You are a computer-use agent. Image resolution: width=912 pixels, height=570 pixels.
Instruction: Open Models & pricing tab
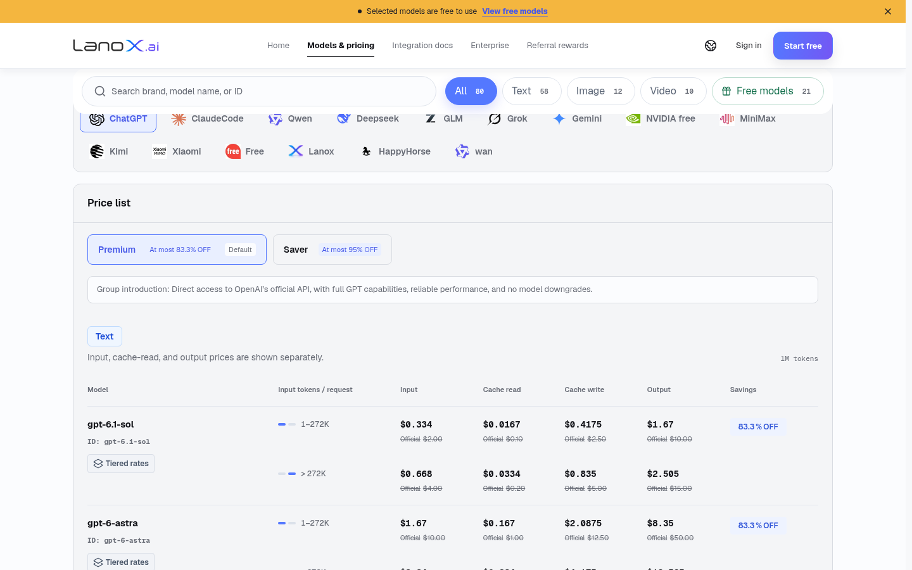(341, 46)
